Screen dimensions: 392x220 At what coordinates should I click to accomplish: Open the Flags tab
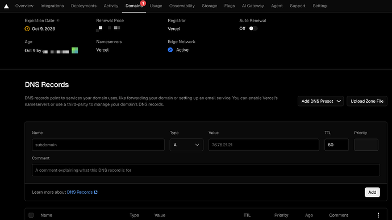click(230, 6)
